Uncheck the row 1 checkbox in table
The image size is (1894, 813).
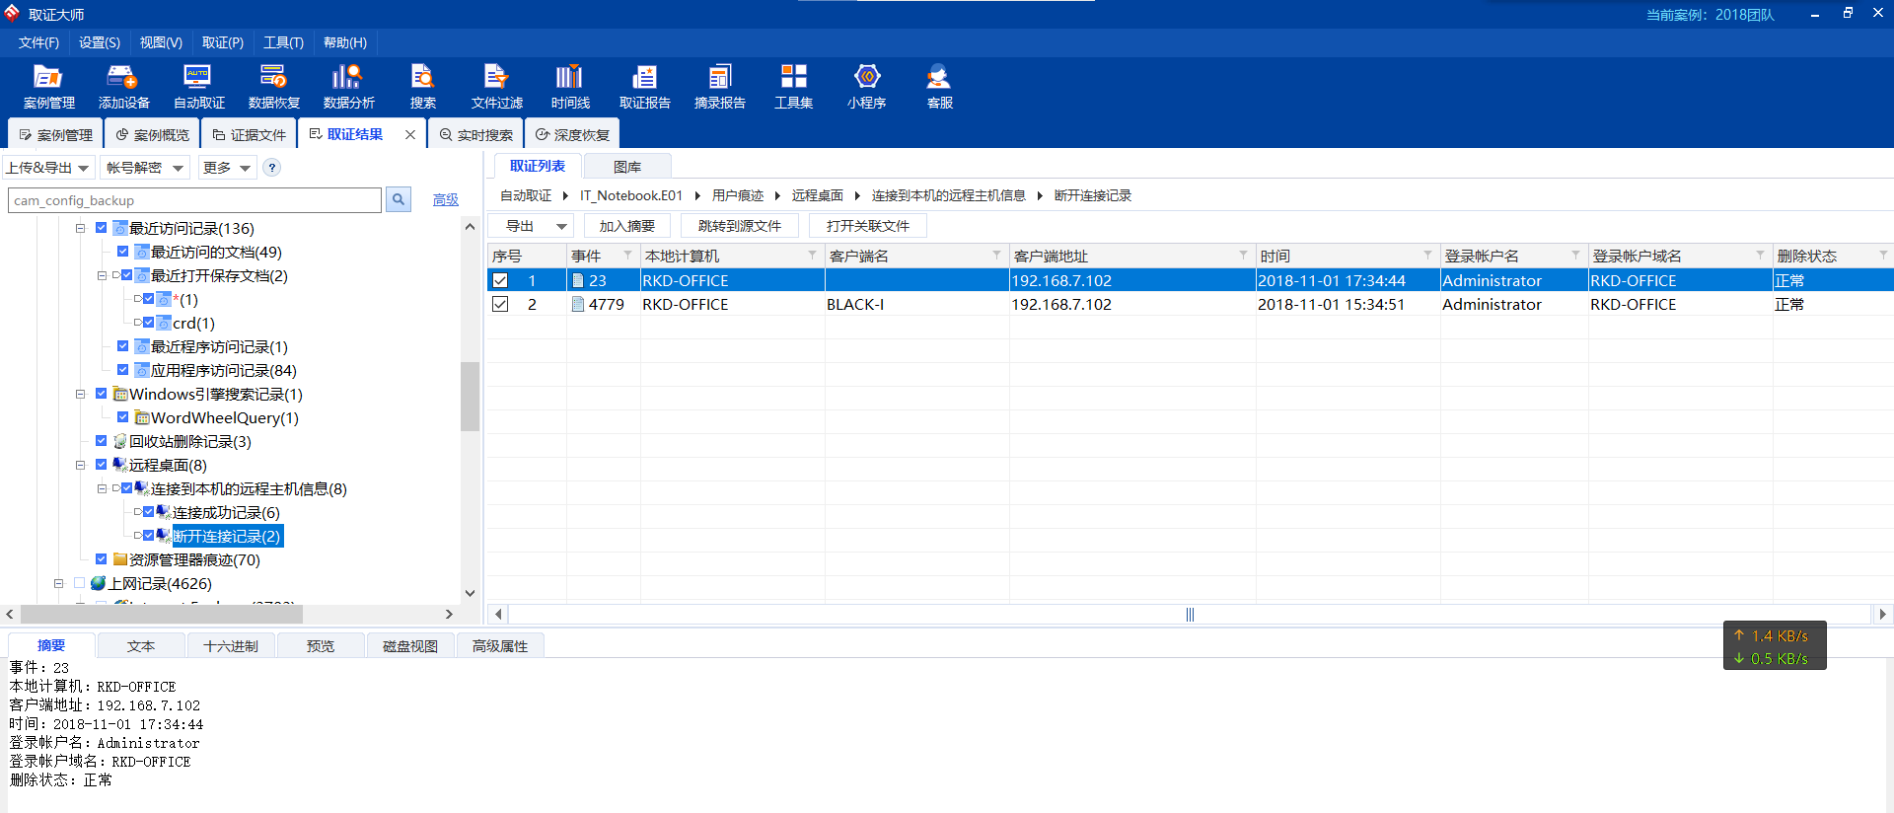500,280
